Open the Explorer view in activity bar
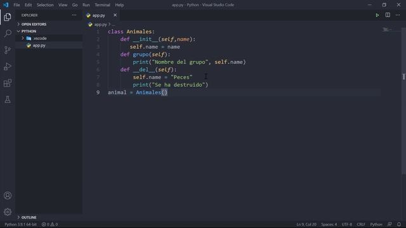406x228 pixels. 8,17
